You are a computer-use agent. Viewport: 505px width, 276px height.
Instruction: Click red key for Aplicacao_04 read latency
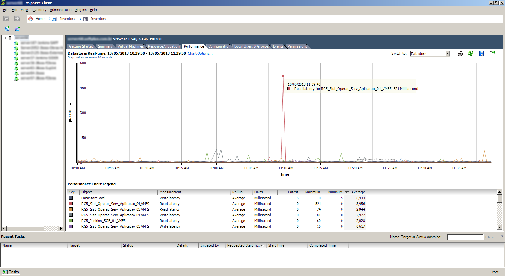(71, 204)
